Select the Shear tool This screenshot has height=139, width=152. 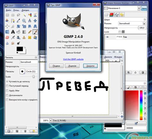[x=30, y=26]
